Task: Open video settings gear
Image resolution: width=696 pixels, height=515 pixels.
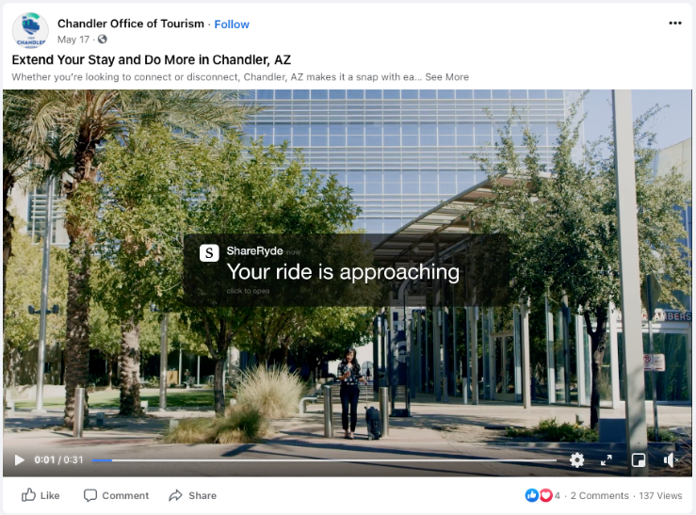Action: tap(576, 460)
